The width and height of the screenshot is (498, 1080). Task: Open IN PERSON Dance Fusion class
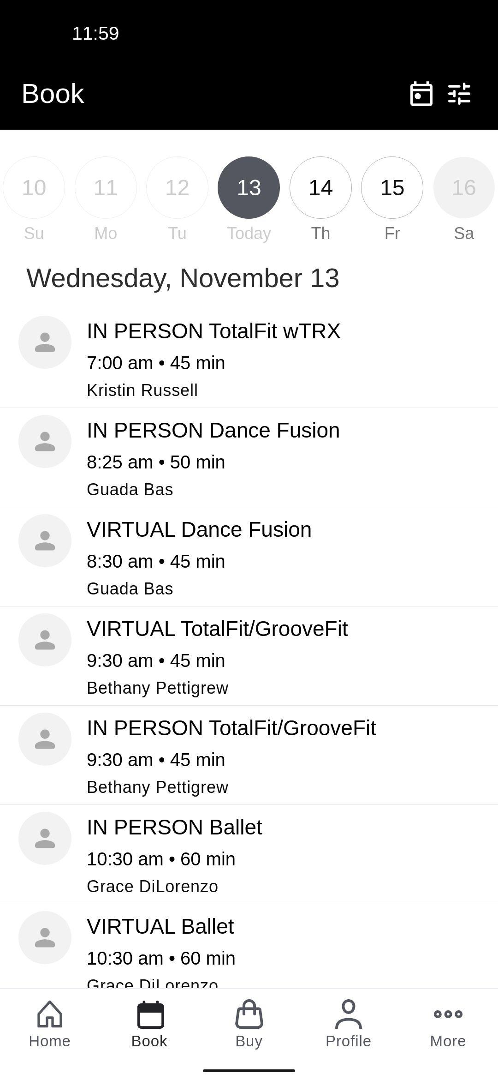(x=249, y=458)
